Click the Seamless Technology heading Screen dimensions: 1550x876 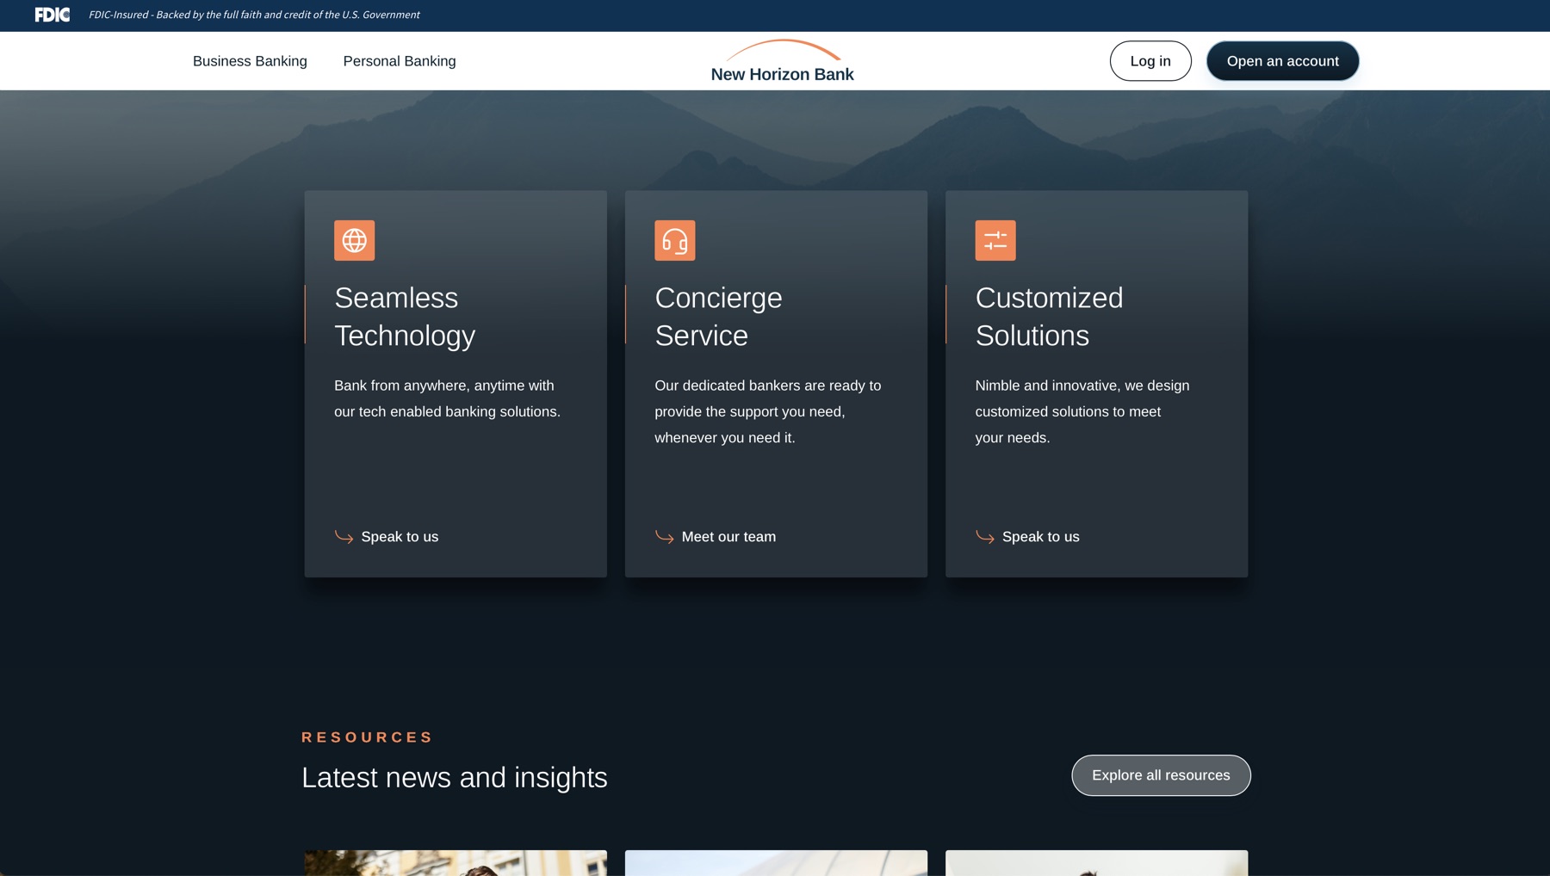pyautogui.click(x=405, y=317)
